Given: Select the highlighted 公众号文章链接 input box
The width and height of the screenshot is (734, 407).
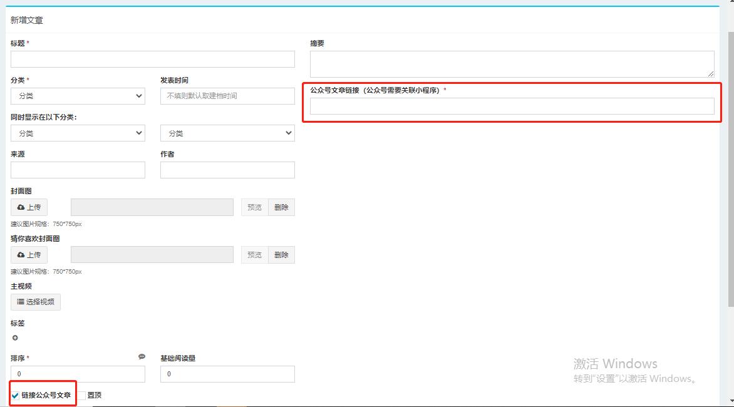Looking at the screenshot, I should coord(512,105).
